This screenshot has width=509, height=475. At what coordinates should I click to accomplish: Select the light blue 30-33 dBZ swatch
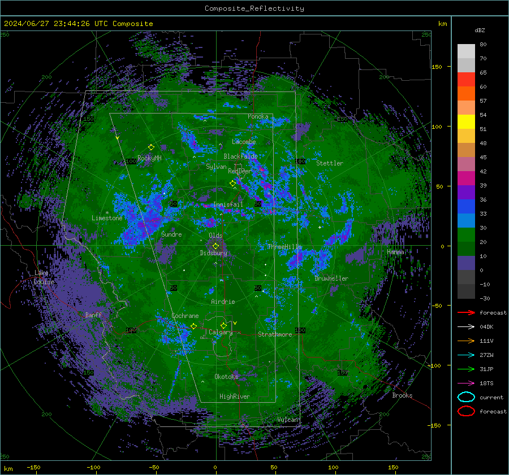pyautogui.click(x=466, y=220)
